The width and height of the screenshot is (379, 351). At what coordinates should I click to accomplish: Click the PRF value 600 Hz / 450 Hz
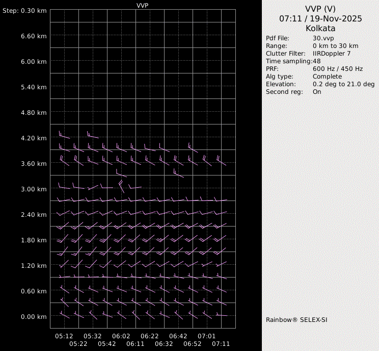click(x=338, y=69)
